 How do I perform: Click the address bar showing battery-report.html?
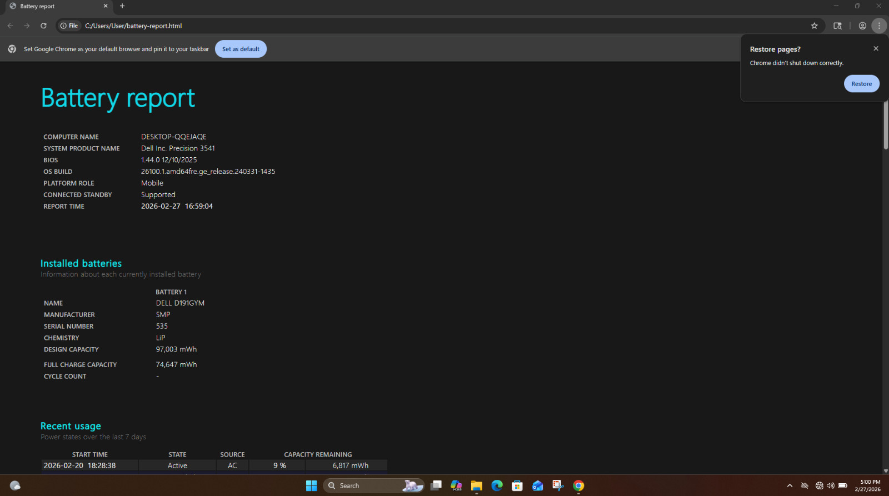439,26
